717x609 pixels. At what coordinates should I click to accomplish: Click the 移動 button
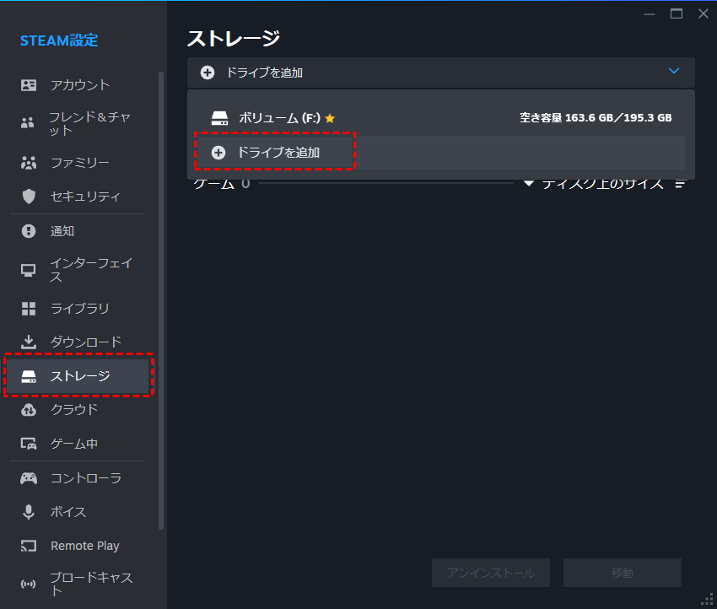click(623, 573)
